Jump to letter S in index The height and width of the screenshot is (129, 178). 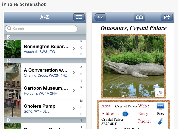coord(81,120)
